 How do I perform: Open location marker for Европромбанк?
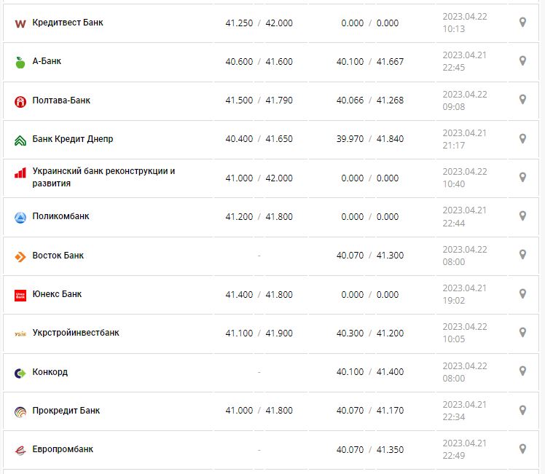(522, 449)
